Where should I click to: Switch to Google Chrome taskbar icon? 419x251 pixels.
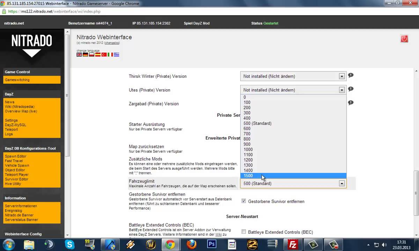pos(170,244)
